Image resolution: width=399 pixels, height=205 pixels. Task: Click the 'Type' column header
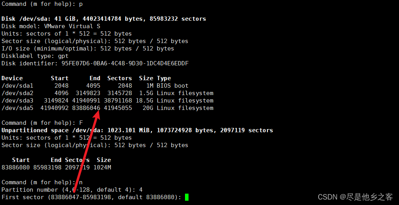(x=164, y=78)
